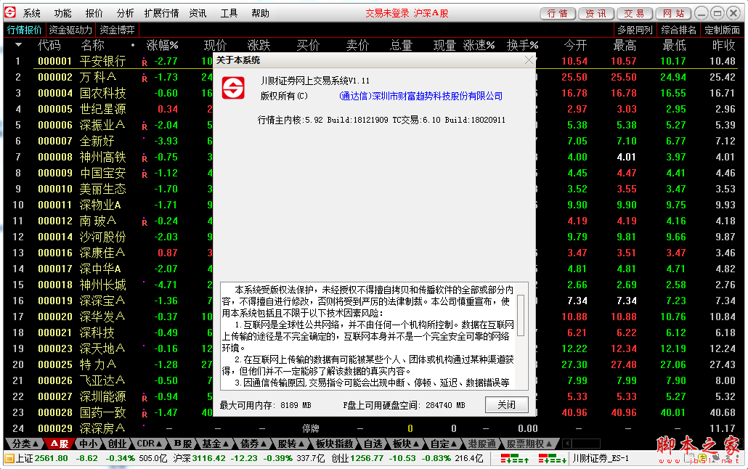Screen dimensions: 748x469
Task: Open the 分析 menu
Action: [x=125, y=13]
